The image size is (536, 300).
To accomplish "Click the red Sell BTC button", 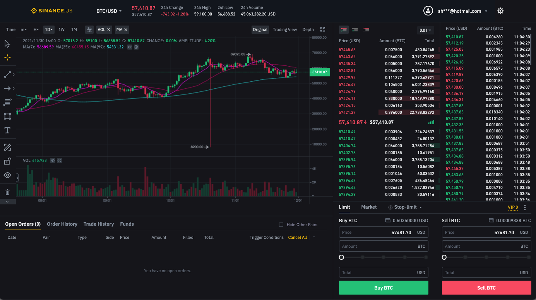I will coord(486,288).
